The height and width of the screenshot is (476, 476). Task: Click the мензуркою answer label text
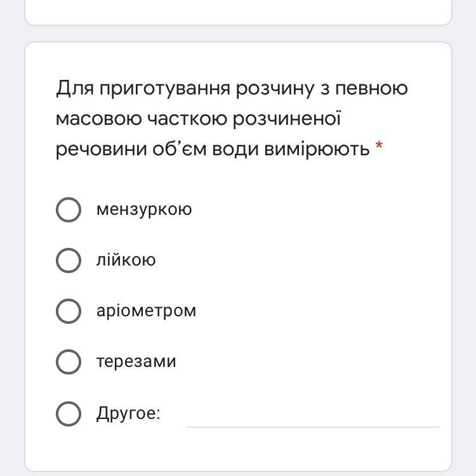tap(144, 210)
